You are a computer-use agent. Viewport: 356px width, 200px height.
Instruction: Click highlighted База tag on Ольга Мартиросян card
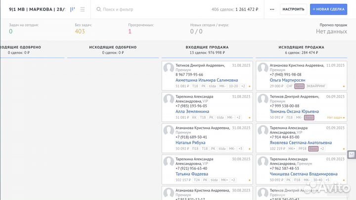pos(299,86)
